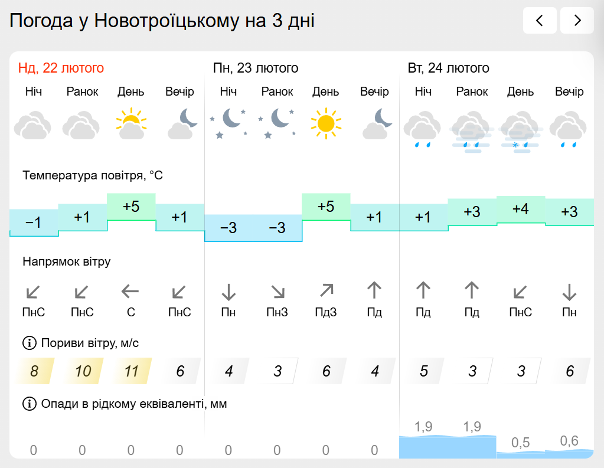Click partly cloudy icon for Sunday daytime
604x468 pixels.
(131, 123)
